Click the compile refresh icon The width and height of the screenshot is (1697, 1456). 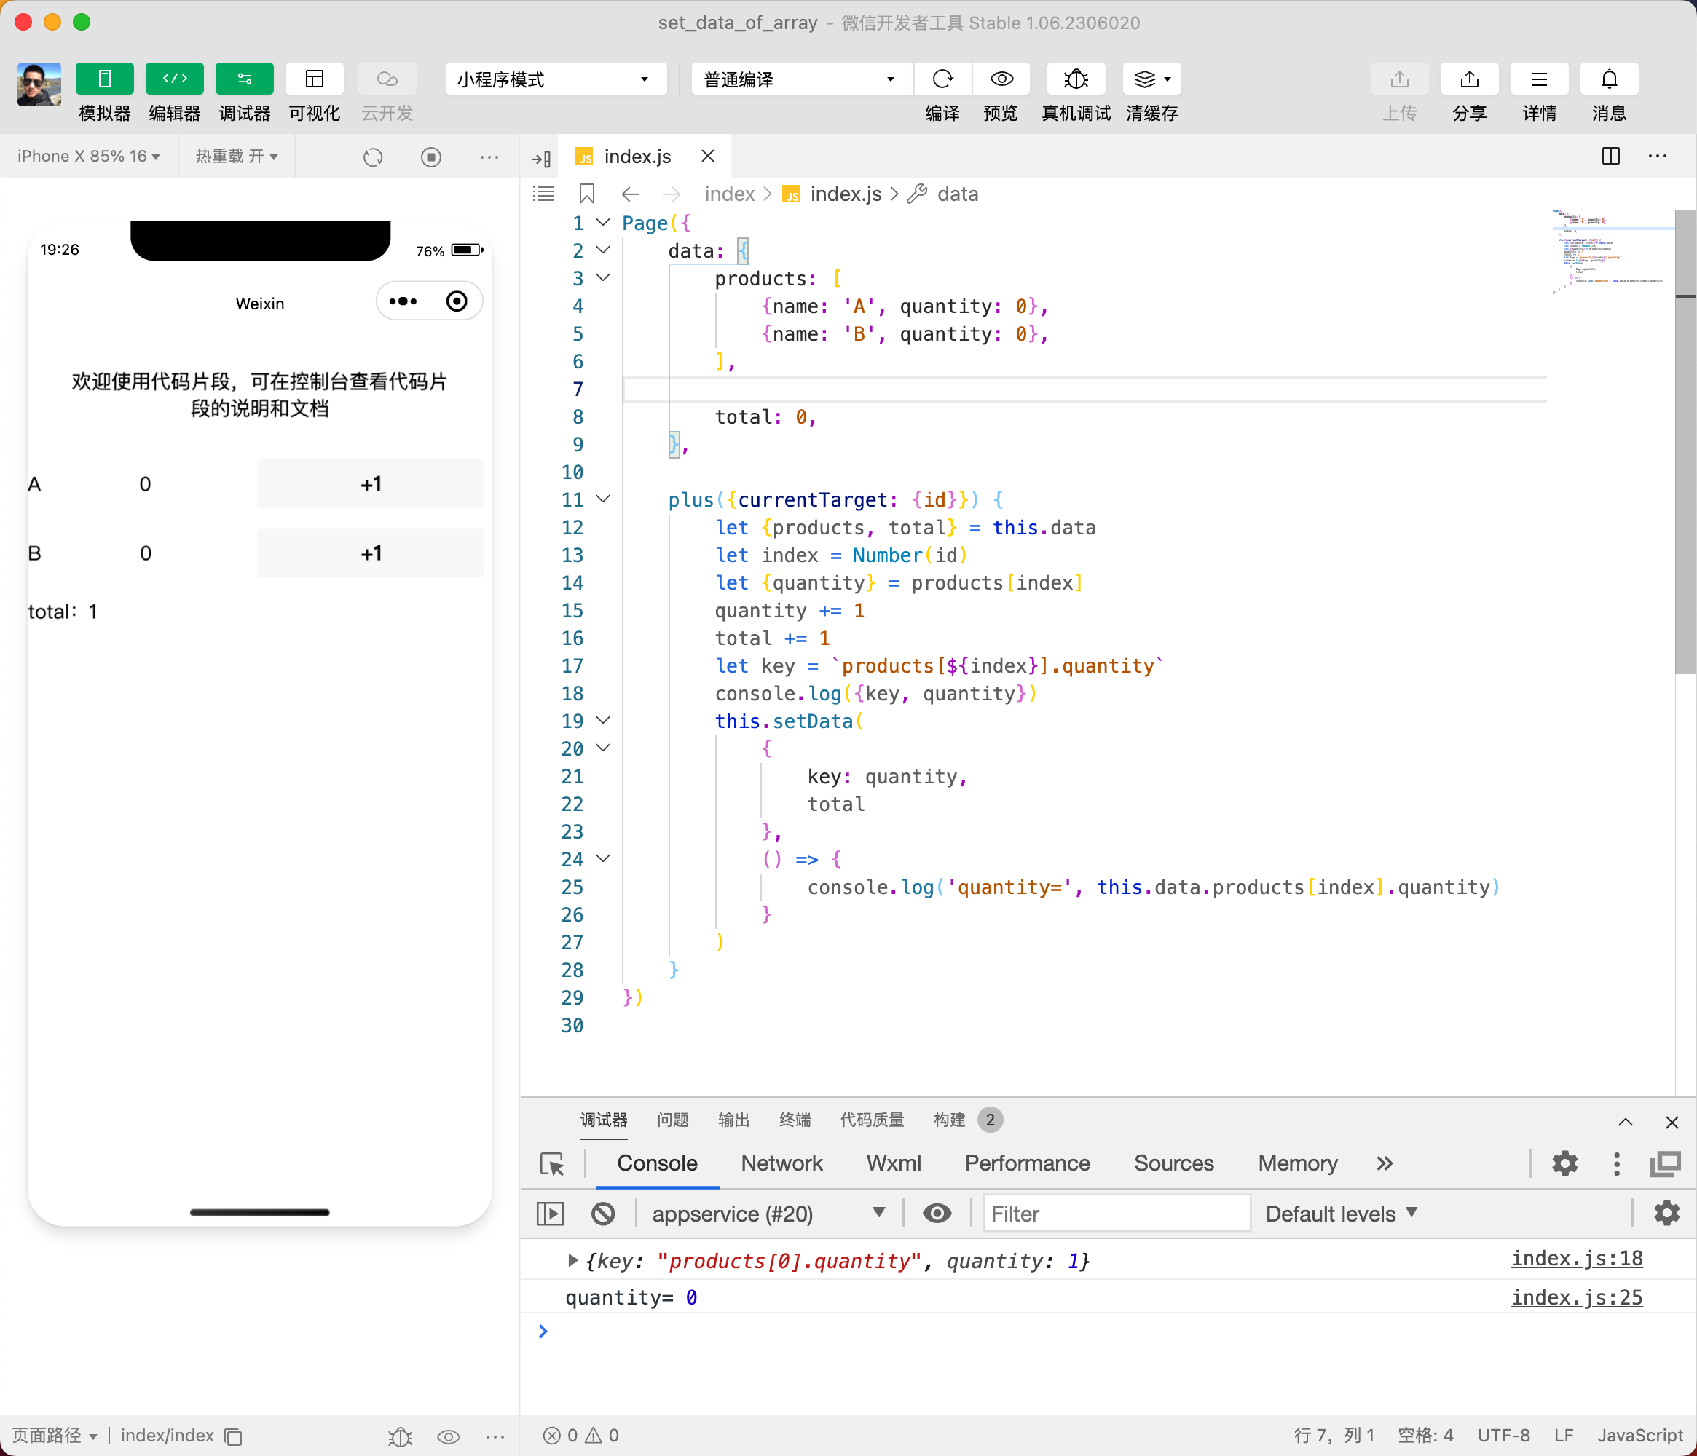coord(942,79)
